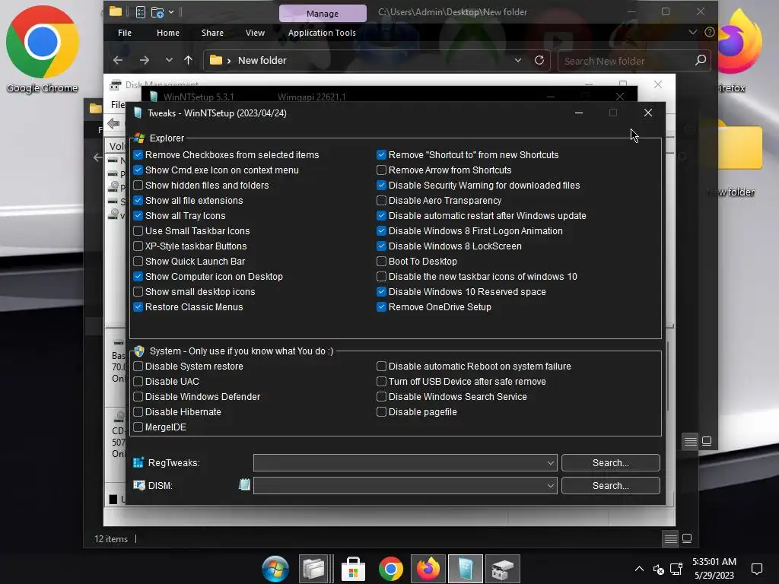Click Tweaks window title icon
This screenshot has height=584, width=779.
tap(138, 113)
